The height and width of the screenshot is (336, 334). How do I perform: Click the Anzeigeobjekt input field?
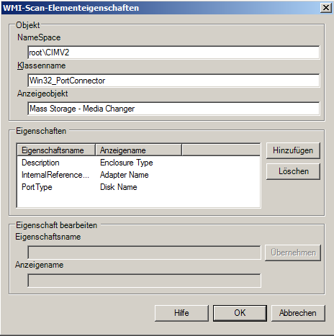click(173, 109)
